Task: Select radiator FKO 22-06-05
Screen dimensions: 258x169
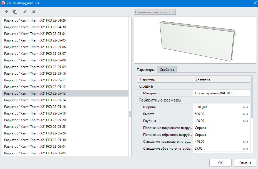Action: [x=65, y=153]
